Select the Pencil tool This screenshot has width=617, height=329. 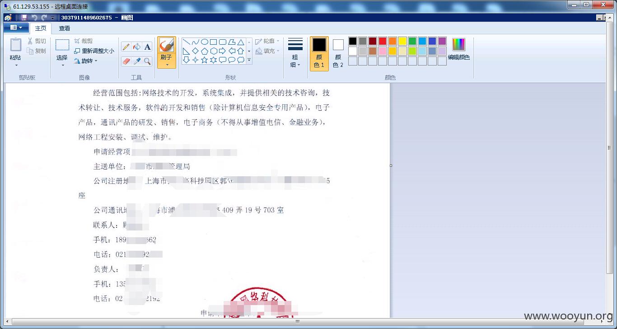pos(126,47)
